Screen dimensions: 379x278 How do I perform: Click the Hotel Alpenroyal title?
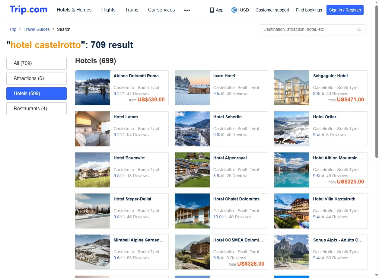(x=230, y=158)
